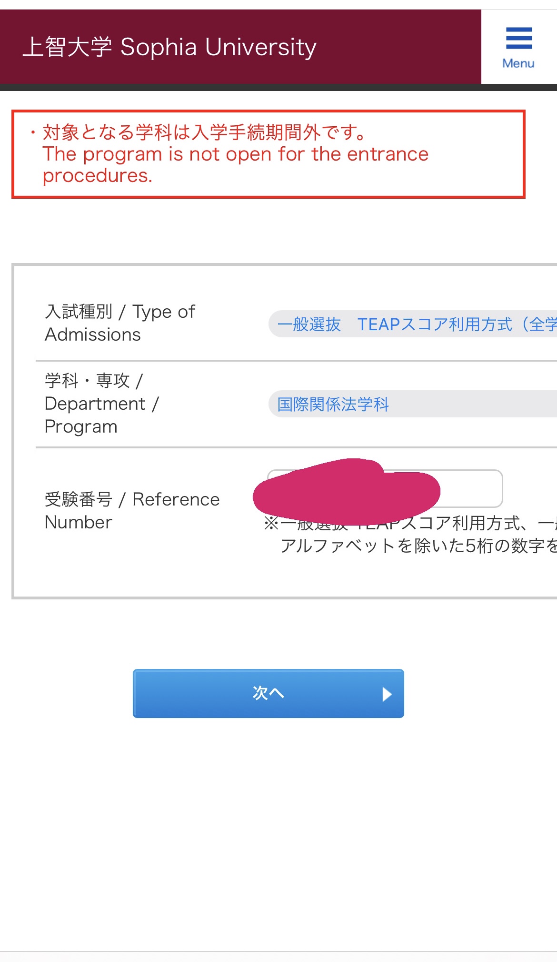Click the 入試種別 Japanese label text
This screenshot has width=557, height=962.
click(79, 312)
